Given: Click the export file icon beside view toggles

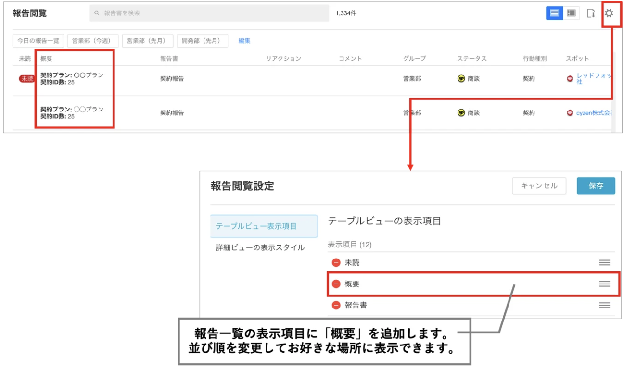Looking at the screenshot, I should click(591, 13).
